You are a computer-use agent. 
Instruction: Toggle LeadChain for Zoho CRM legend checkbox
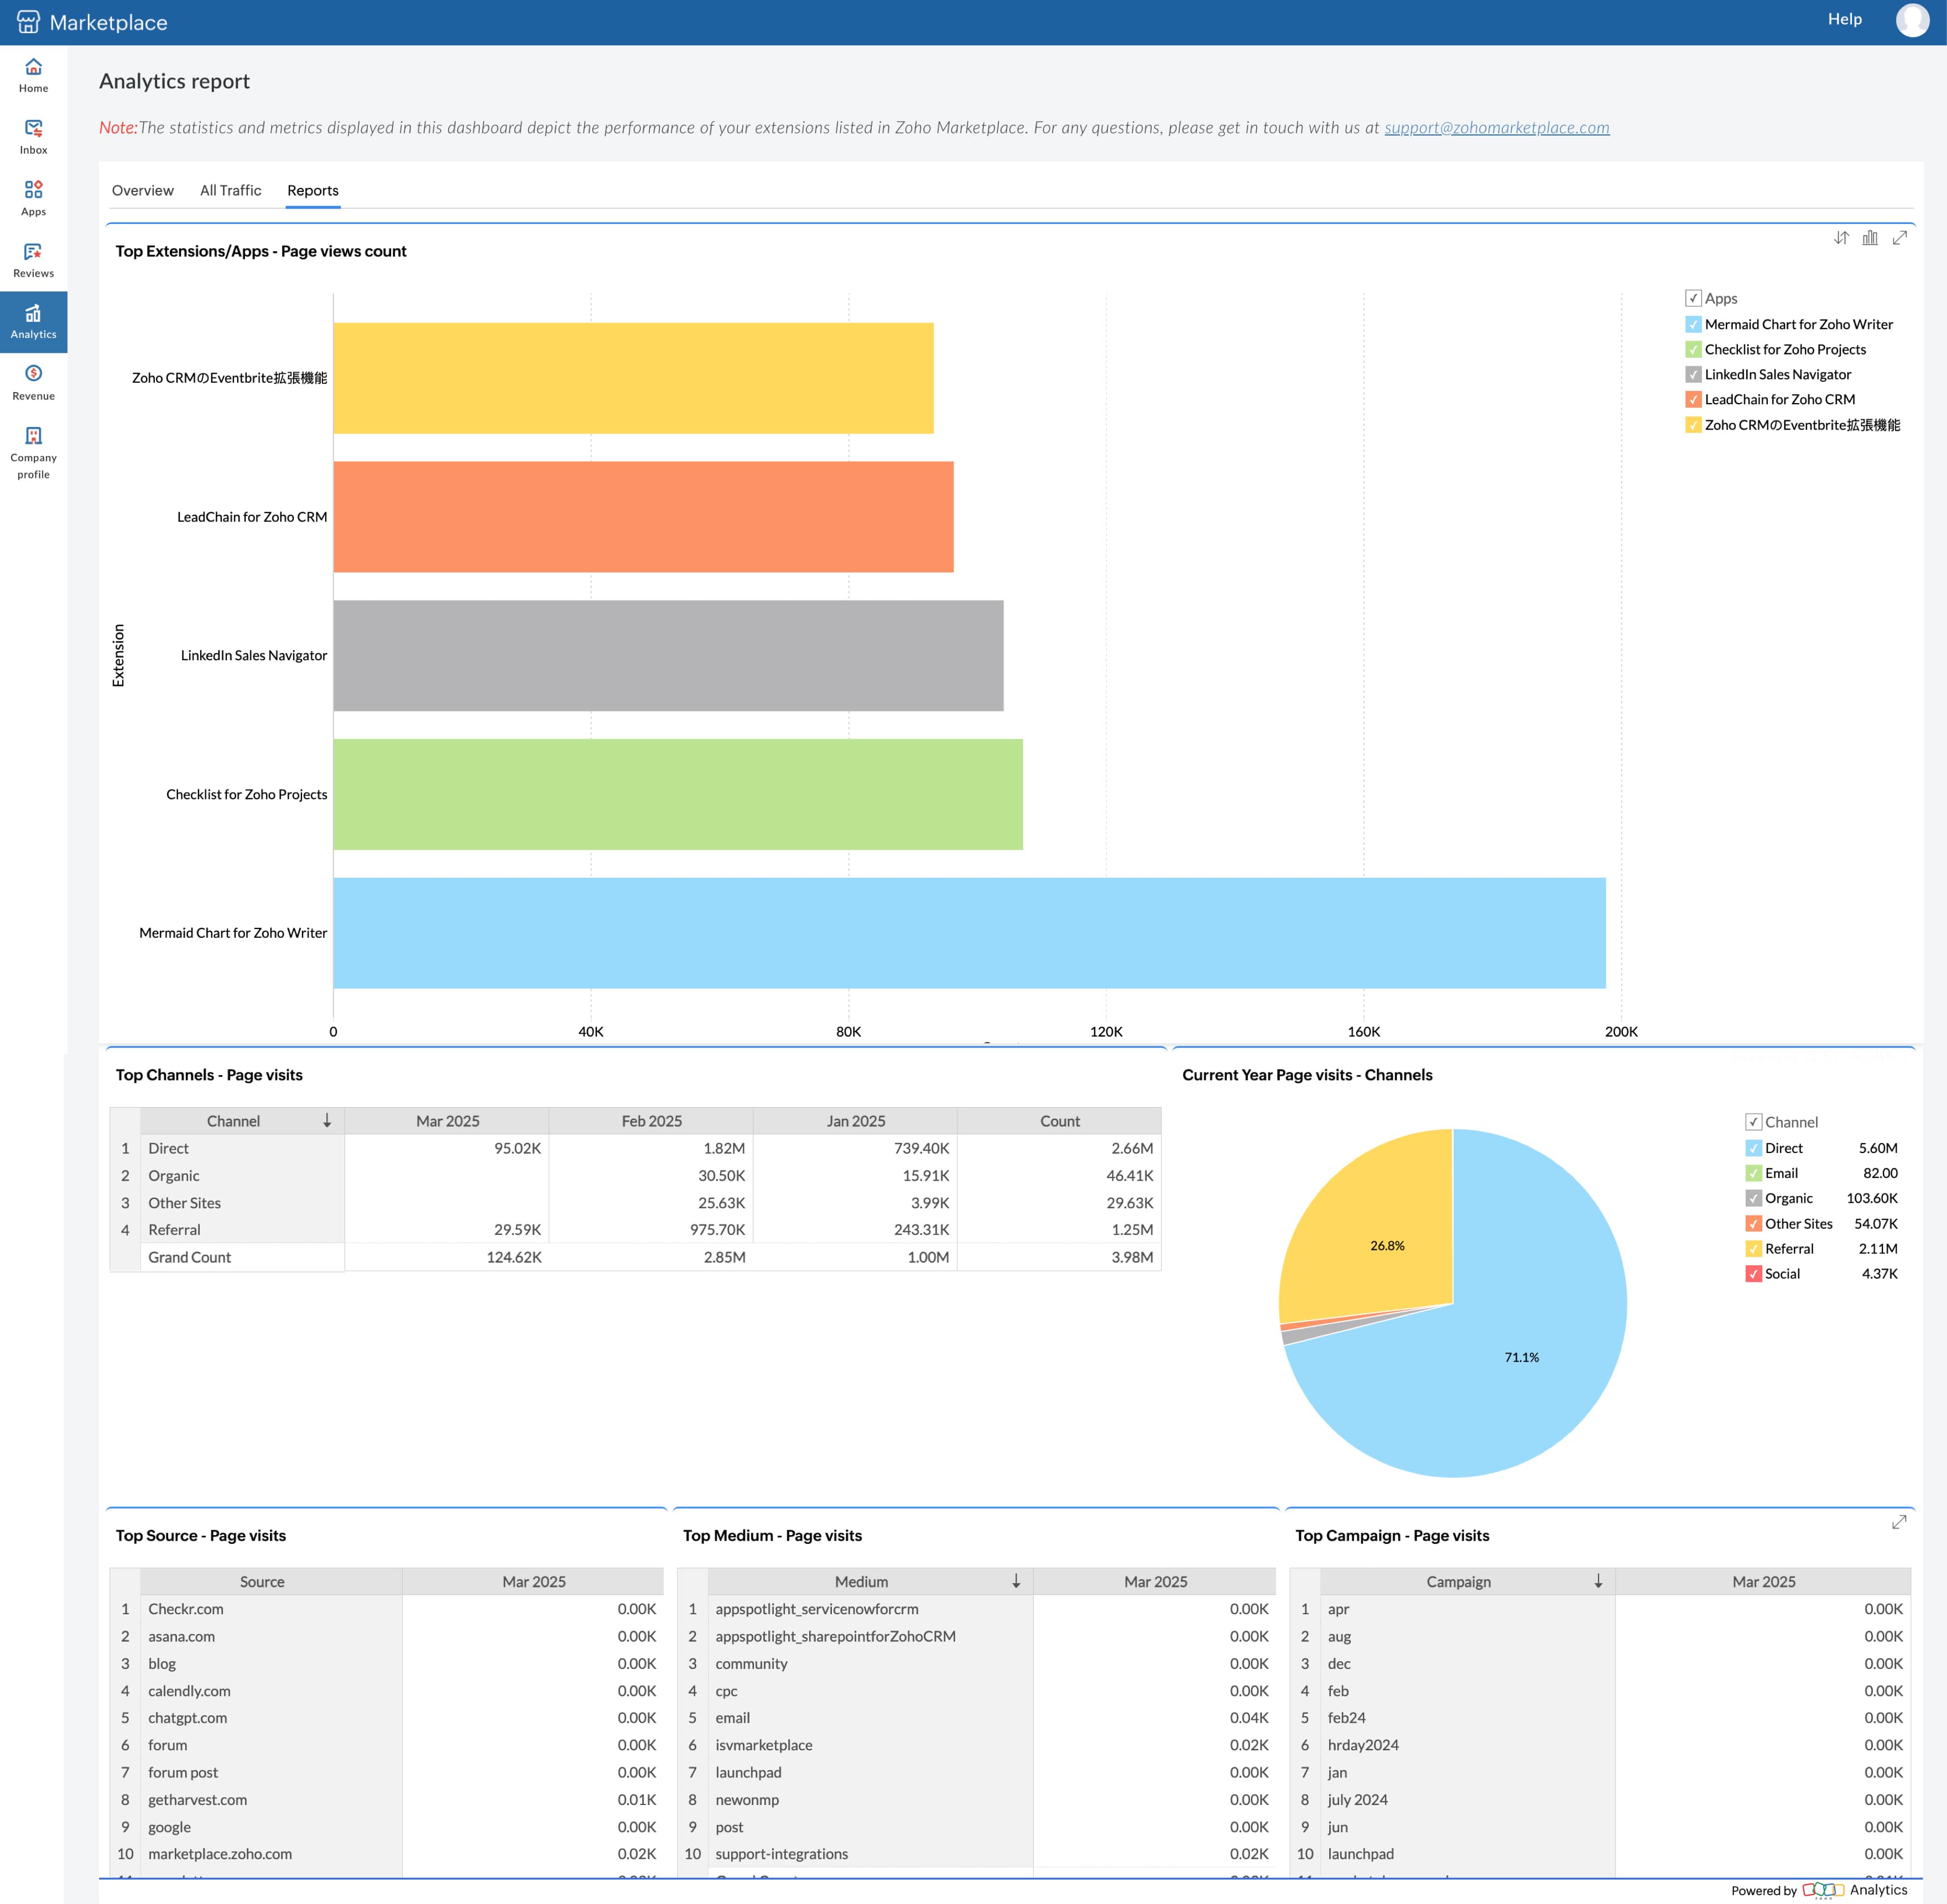click(x=1693, y=399)
